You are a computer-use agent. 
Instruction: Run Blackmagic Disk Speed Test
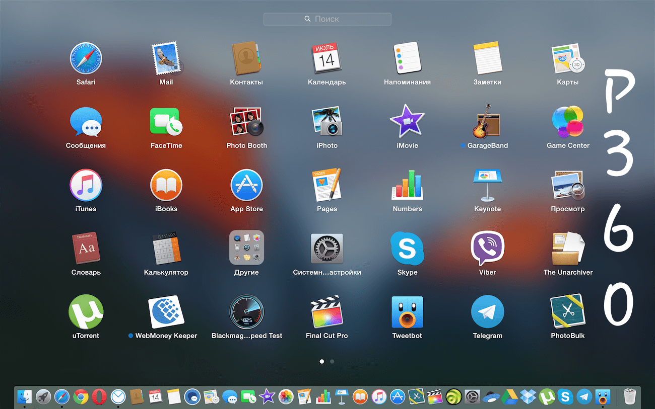(x=246, y=311)
